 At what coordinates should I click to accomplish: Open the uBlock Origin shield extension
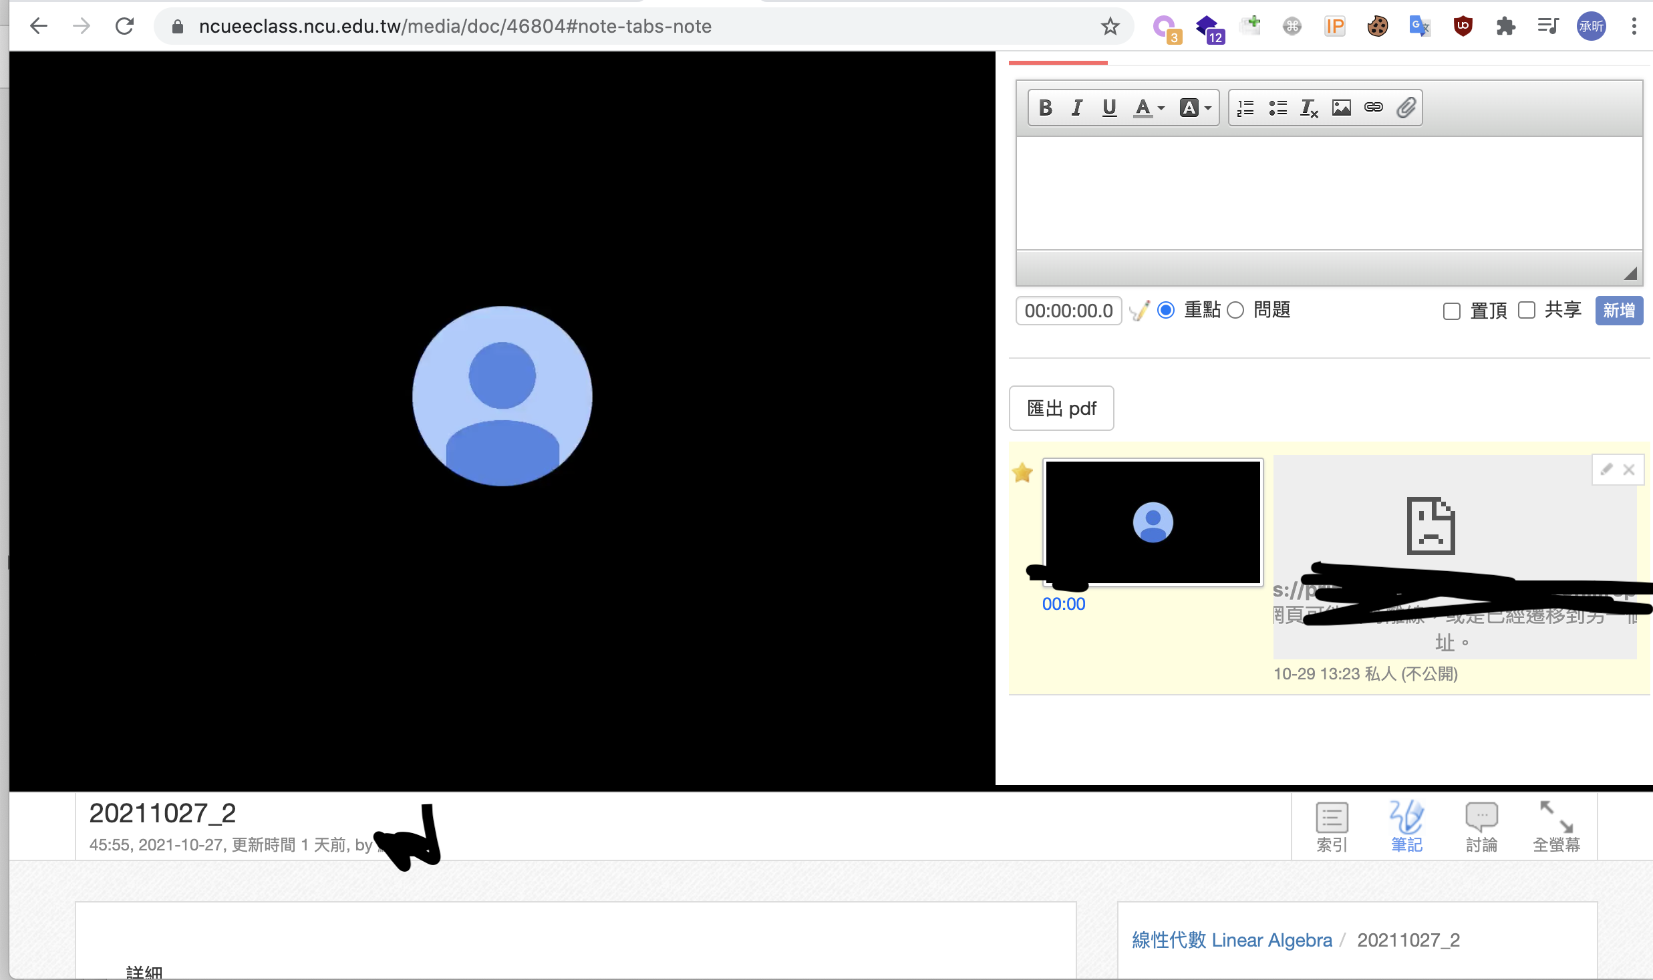tap(1463, 26)
